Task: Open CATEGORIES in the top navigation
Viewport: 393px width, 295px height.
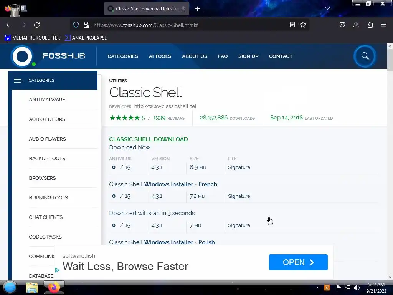Action: tap(123, 56)
